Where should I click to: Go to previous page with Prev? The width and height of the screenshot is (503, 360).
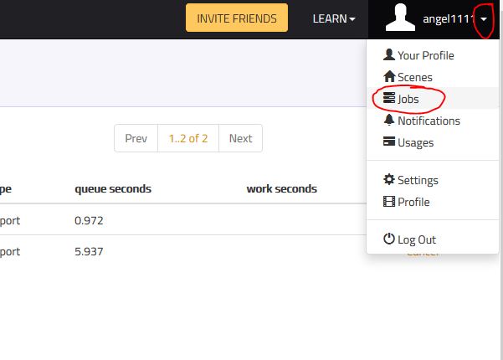136,138
